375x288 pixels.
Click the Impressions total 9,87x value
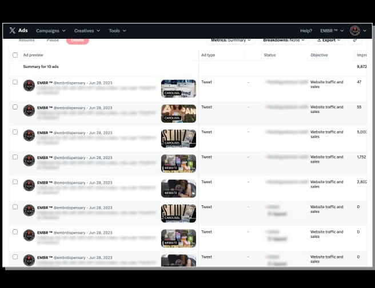pyautogui.click(x=362, y=67)
